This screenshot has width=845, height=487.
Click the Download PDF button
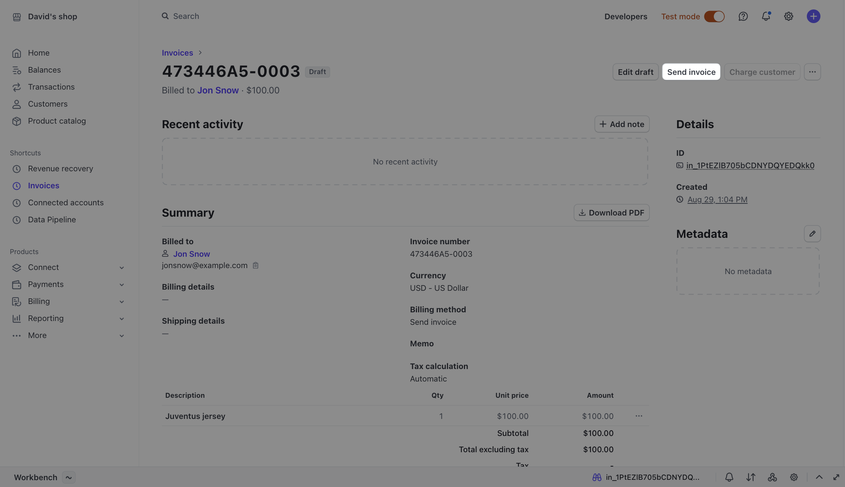point(611,212)
